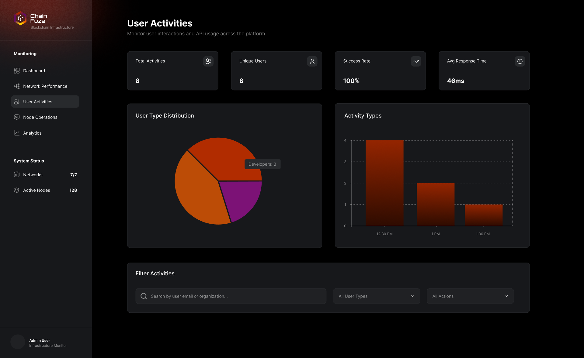Click the Admin User profile avatar
This screenshot has width=584, height=358.
(x=18, y=342)
